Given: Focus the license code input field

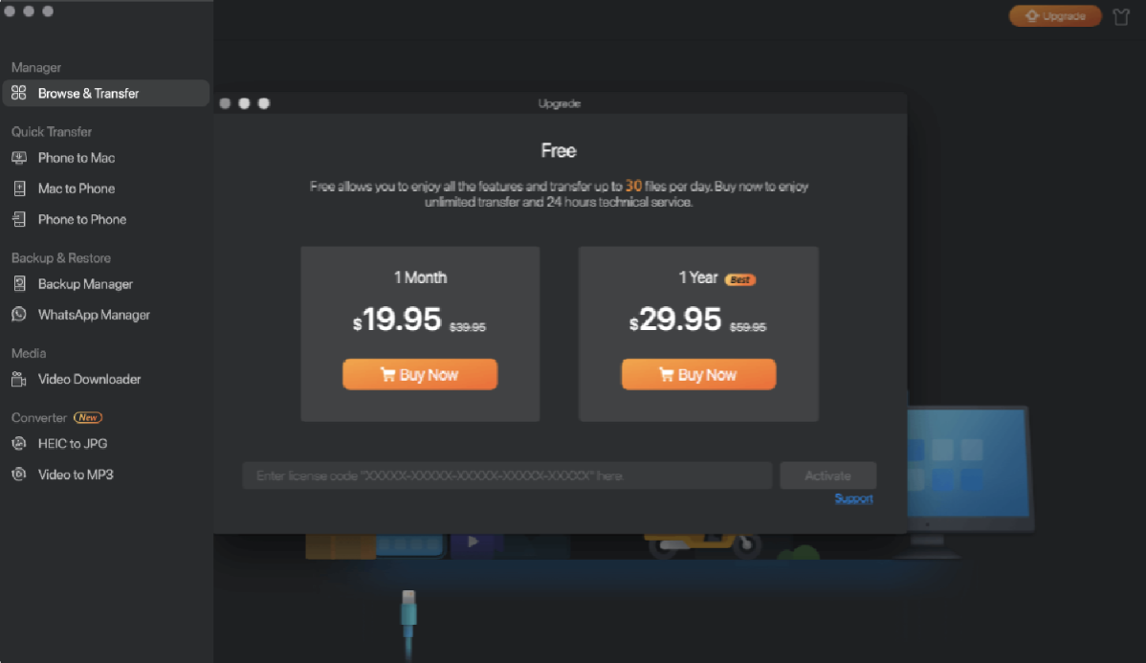Looking at the screenshot, I should pos(506,475).
